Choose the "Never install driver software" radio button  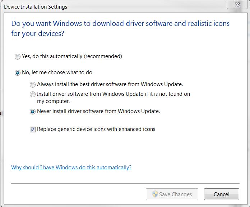(x=33, y=112)
